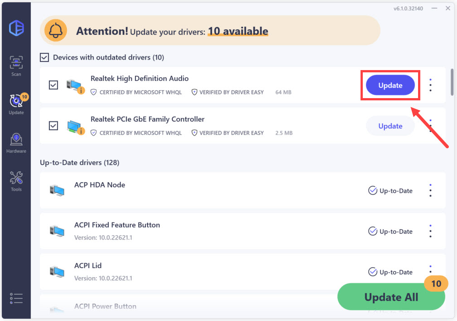This screenshot has height=321, width=457.
Task: Open more options for Realtek High Definition Audio
Action: 430,85
